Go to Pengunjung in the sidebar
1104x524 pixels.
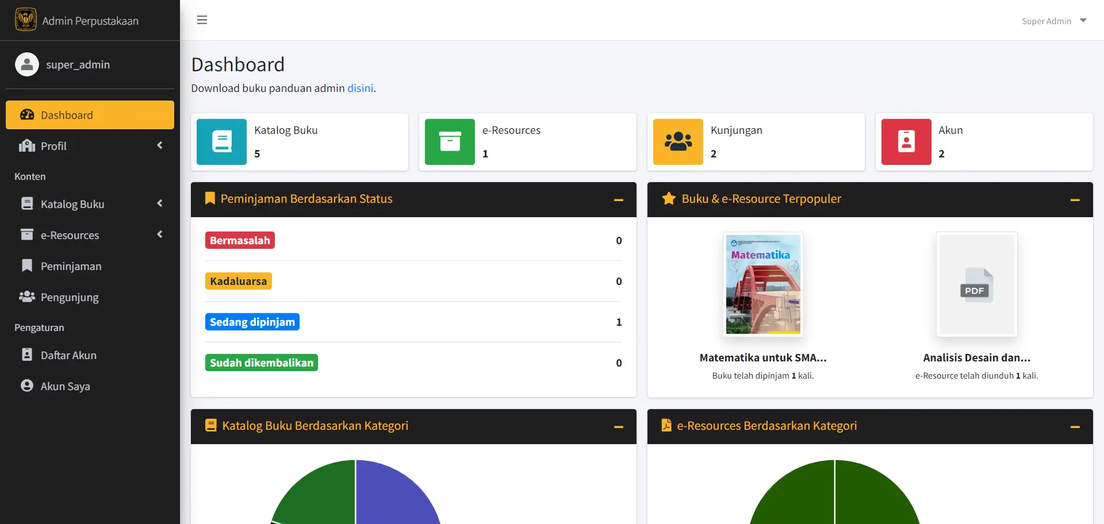70,297
